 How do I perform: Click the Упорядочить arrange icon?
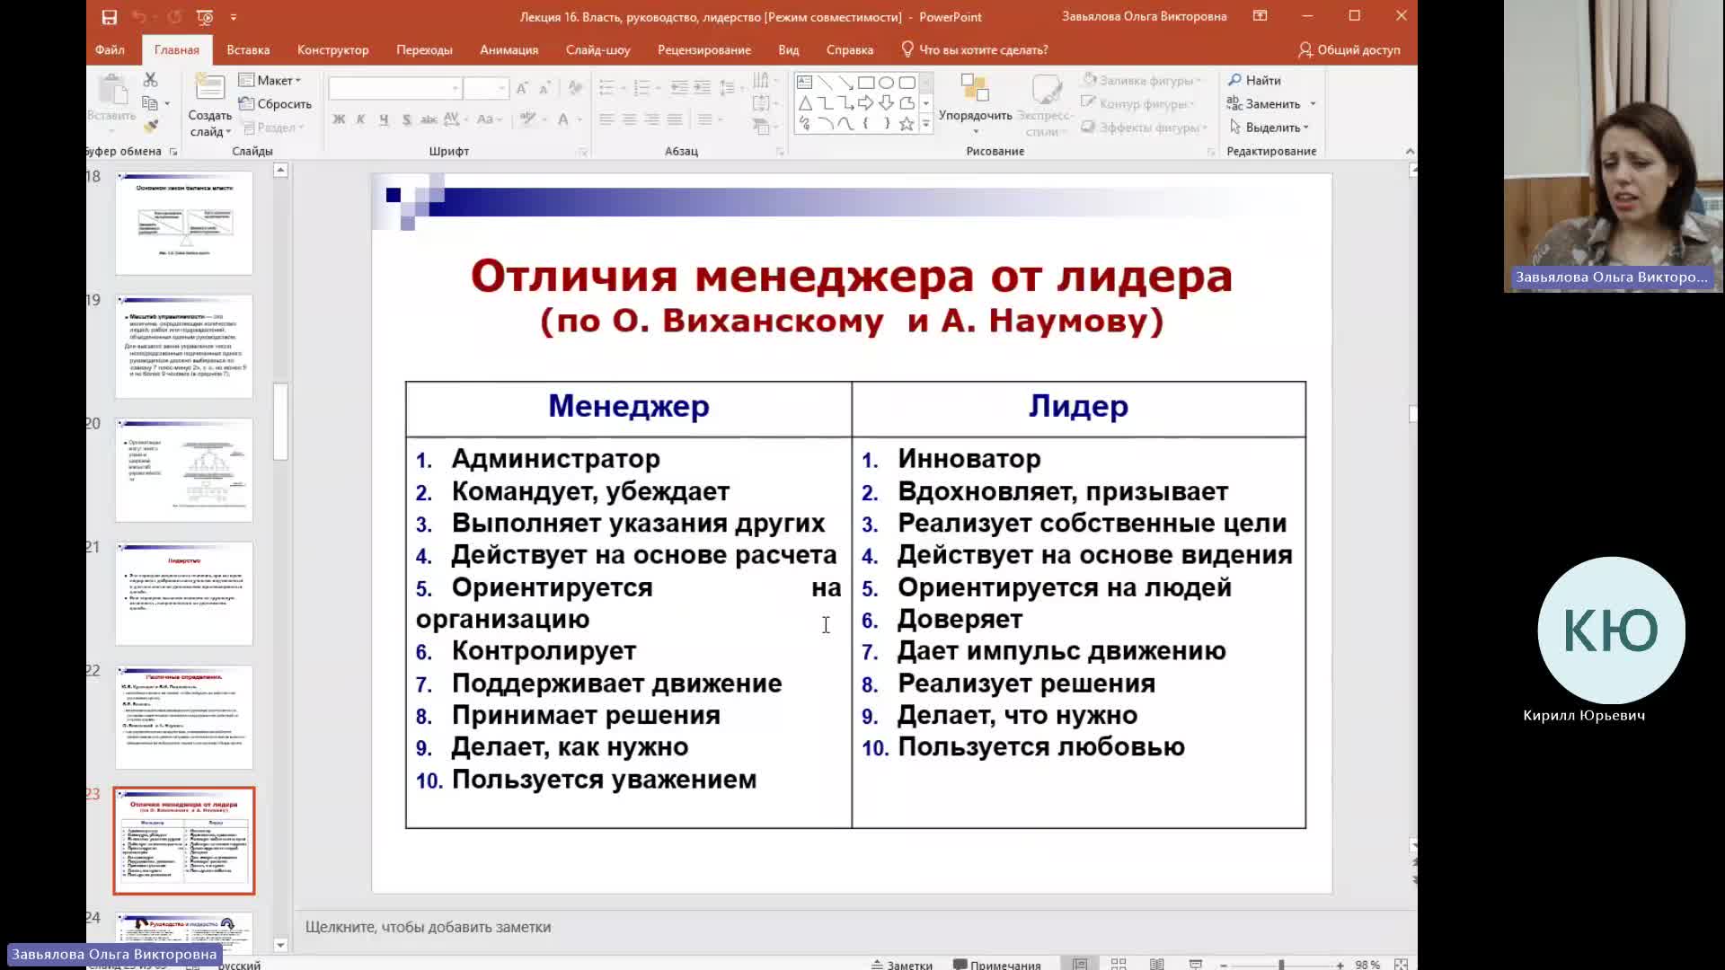(975, 89)
